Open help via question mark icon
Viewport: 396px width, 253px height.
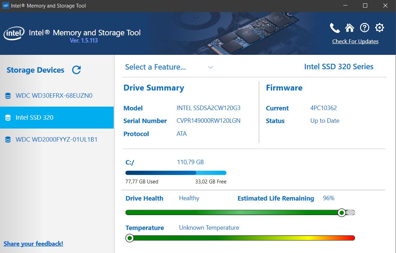pos(364,28)
